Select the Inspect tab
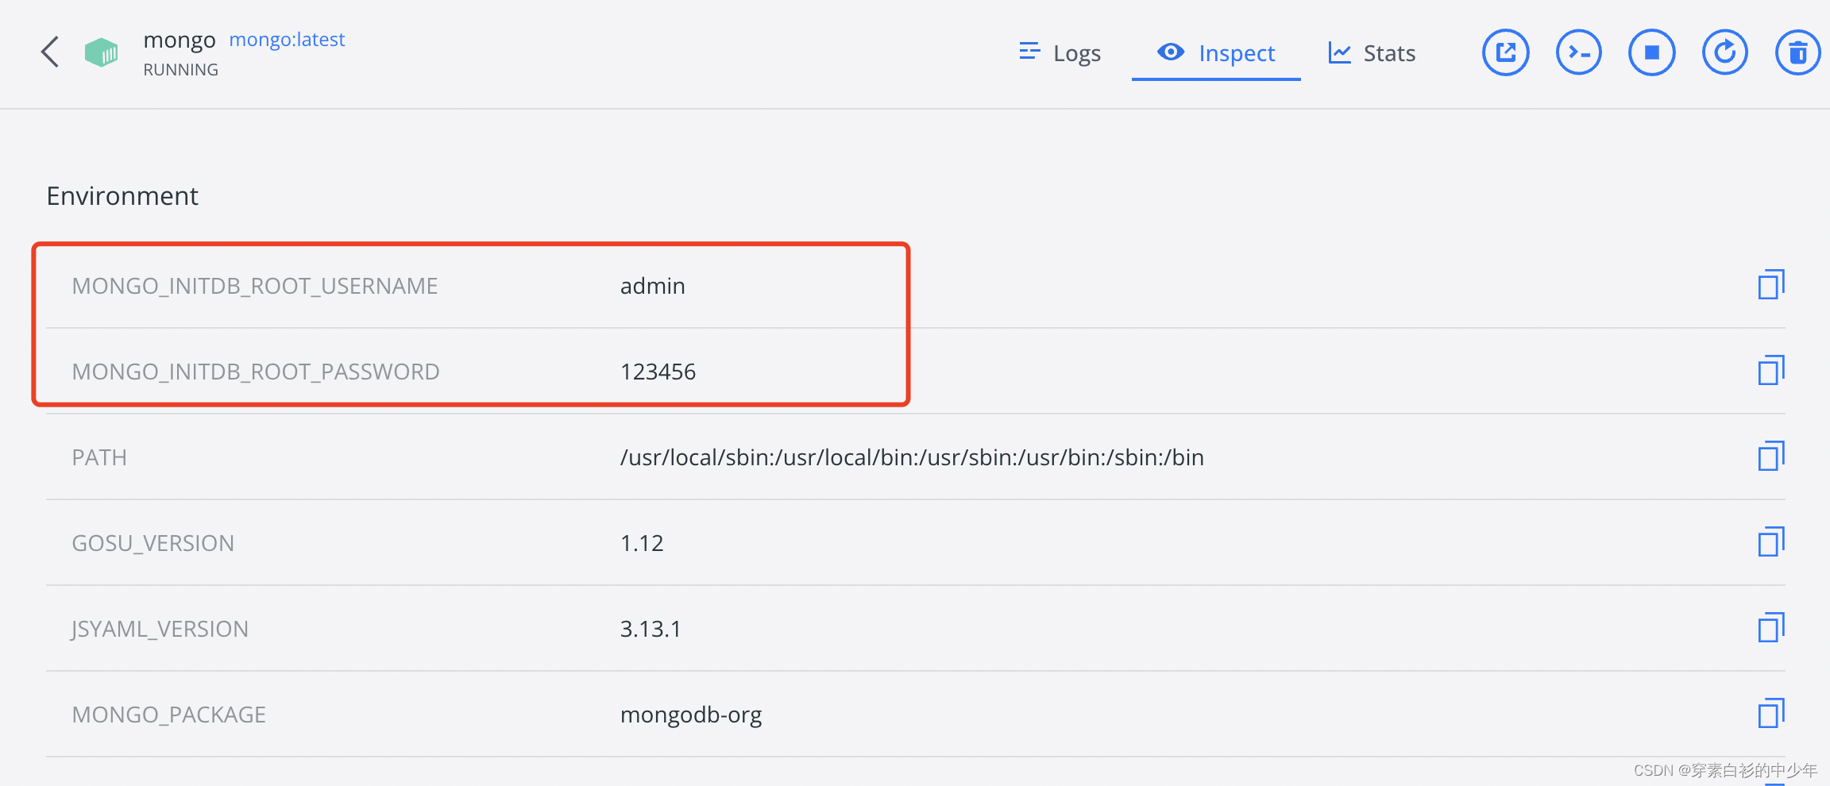Image resolution: width=1830 pixels, height=786 pixels. (x=1215, y=52)
